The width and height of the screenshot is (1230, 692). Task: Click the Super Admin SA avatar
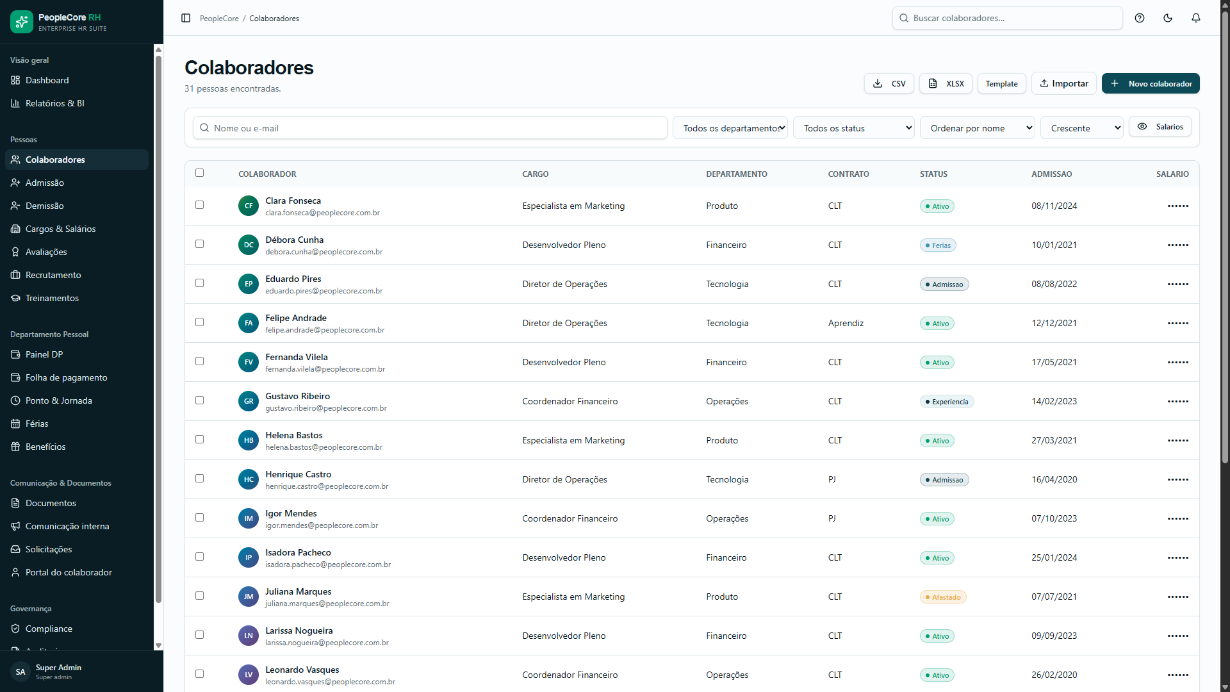(x=20, y=671)
